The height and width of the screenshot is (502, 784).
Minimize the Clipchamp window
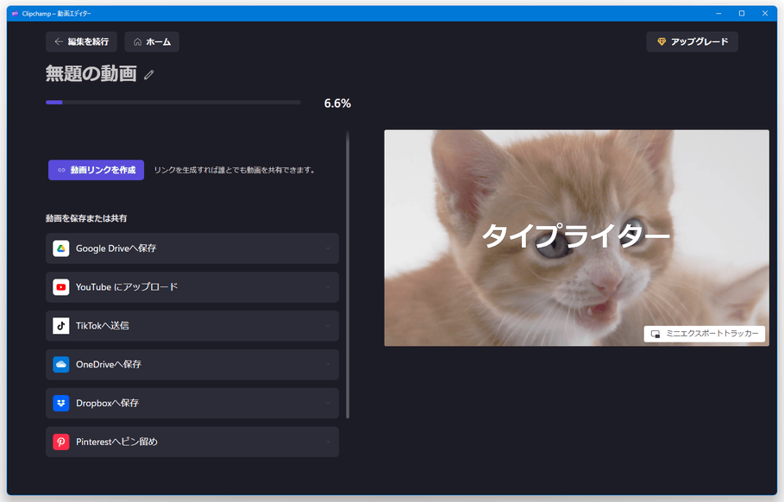(x=718, y=14)
